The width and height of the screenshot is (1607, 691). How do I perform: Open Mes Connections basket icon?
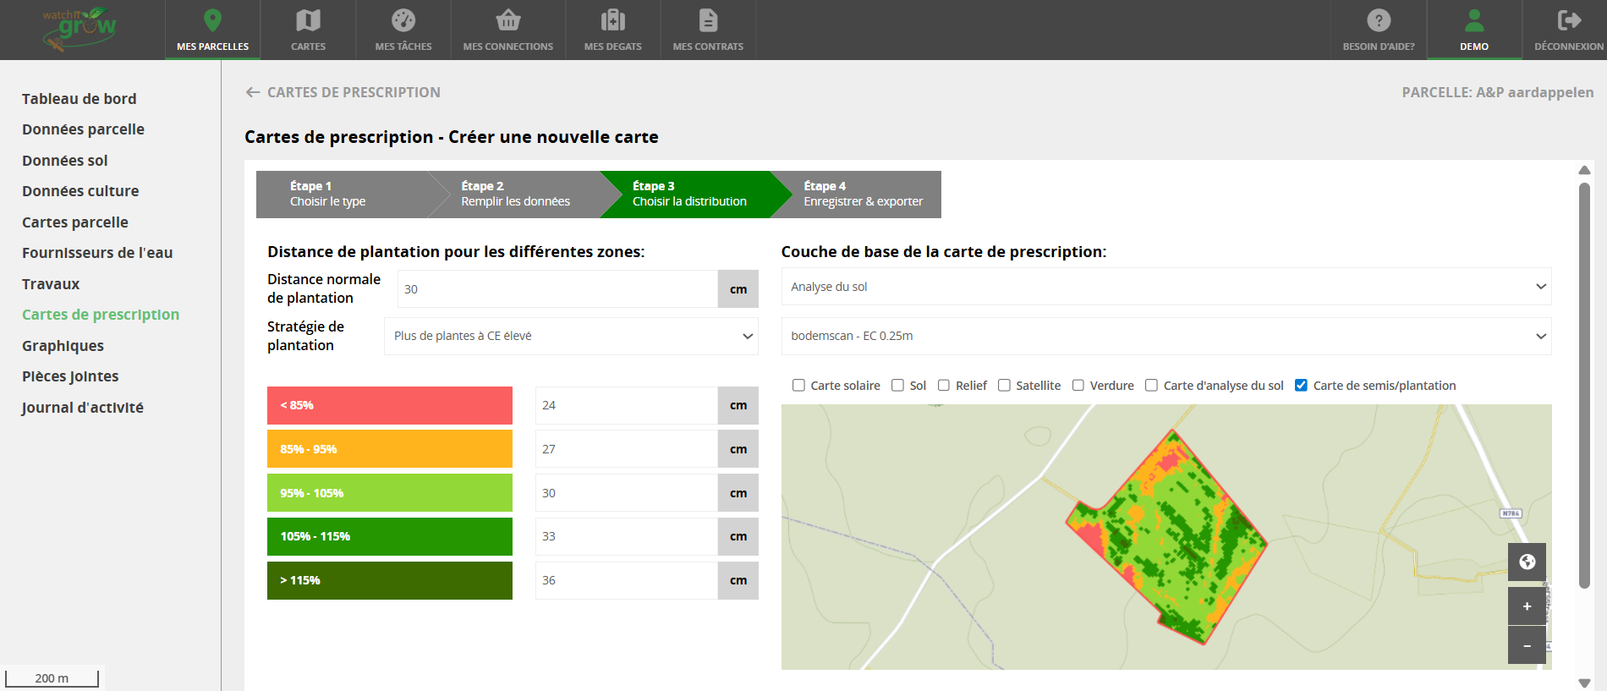pos(507,19)
